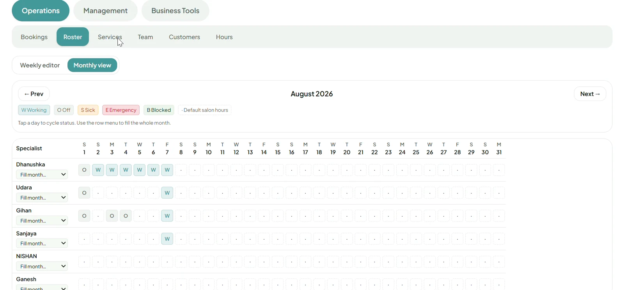Viewport: 624px width, 290px height.
Task: Advance to next month with Next
Action: pos(590,94)
